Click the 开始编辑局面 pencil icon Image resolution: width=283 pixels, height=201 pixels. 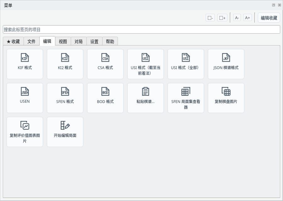(65, 125)
